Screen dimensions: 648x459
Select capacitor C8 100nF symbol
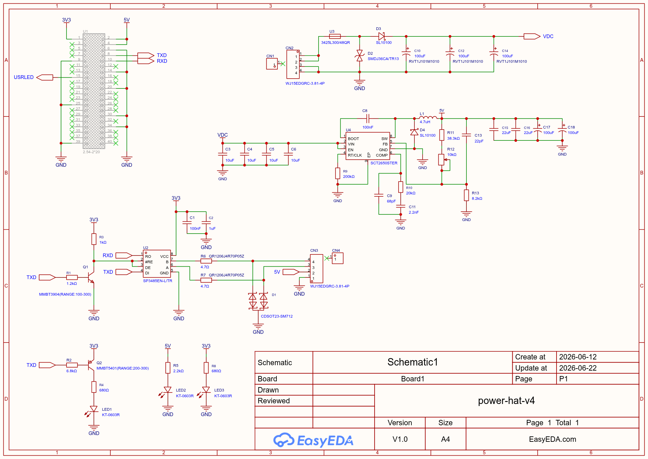(x=368, y=118)
